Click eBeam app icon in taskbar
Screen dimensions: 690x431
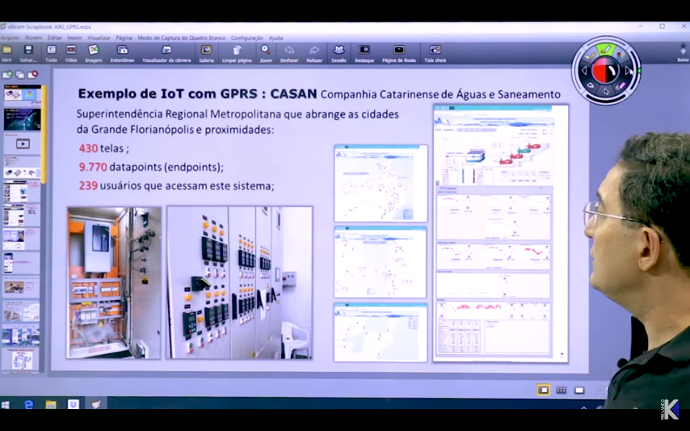click(96, 404)
